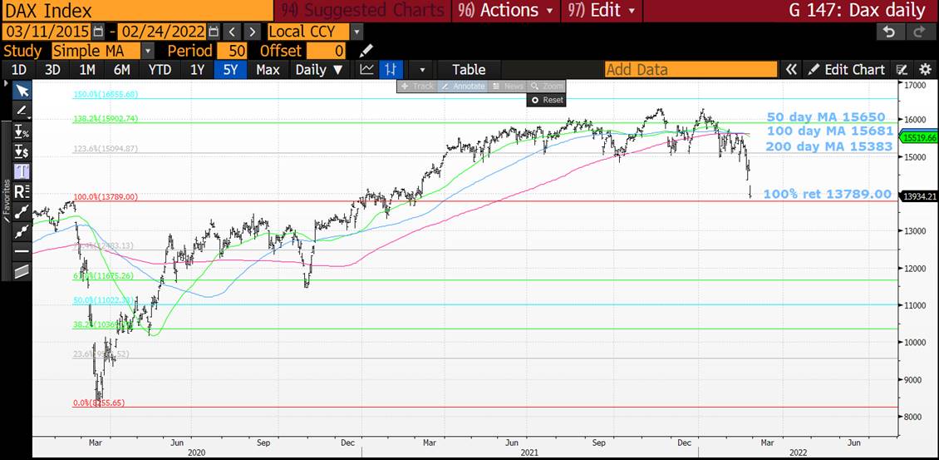
Task: Select Max time range
Action: [268, 70]
